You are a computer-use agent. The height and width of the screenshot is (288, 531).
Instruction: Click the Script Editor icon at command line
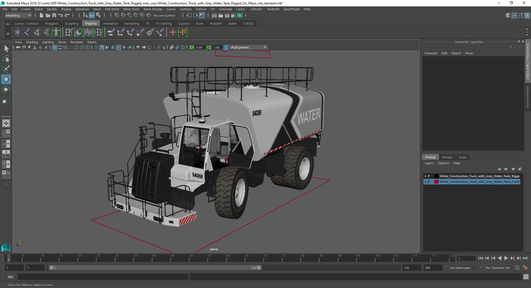(526, 277)
